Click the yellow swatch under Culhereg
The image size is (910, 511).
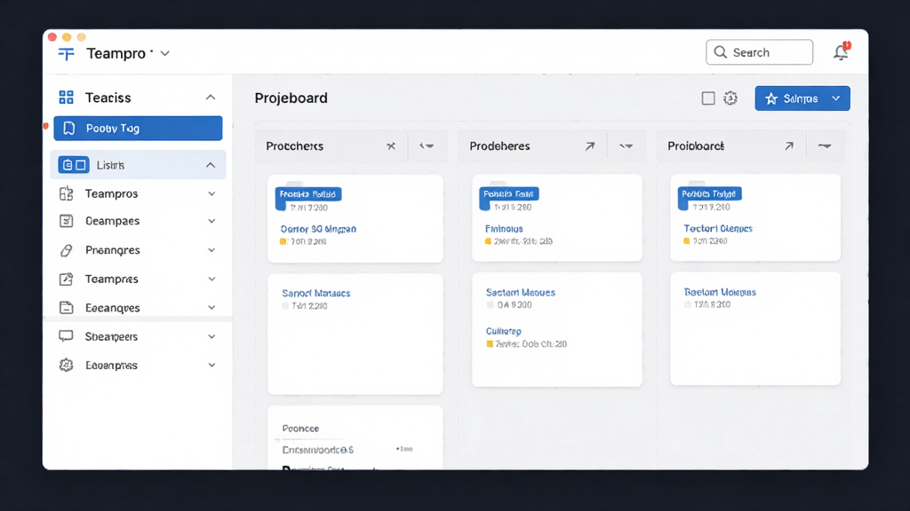point(490,343)
